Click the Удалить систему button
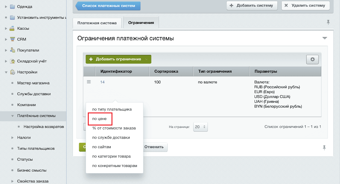The height and width of the screenshot is (184, 340). 305,5
